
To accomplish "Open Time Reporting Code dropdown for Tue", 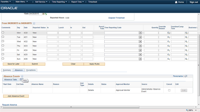I will [x=140, y=37].
